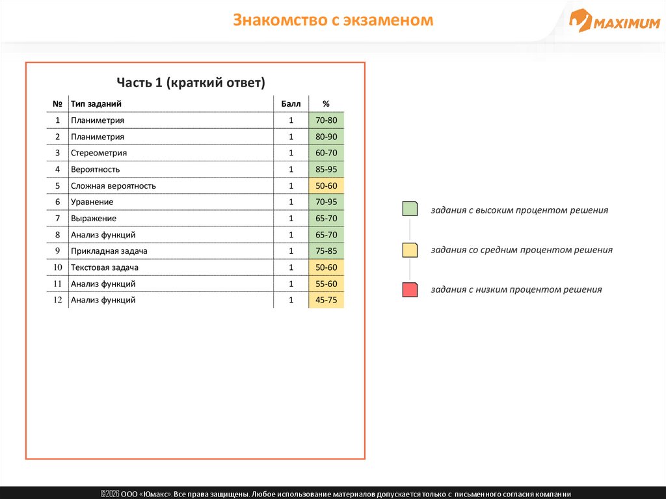This screenshot has width=666, height=499.
Task: Click the row number '9'
Action: (57, 250)
